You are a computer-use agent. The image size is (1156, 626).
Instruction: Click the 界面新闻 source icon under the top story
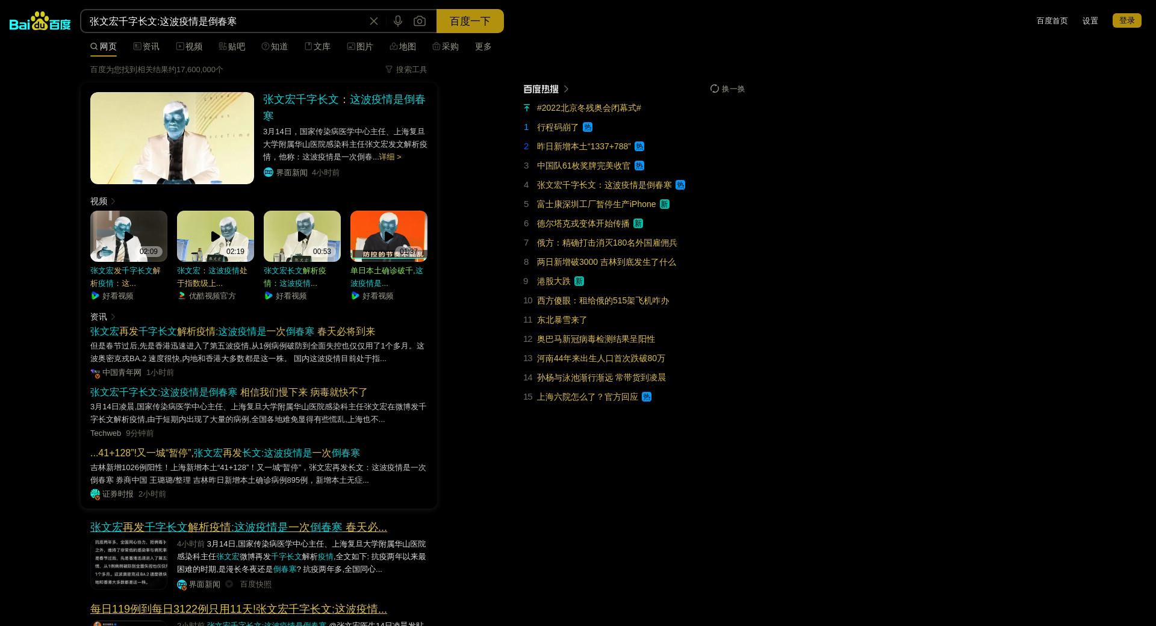click(269, 172)
